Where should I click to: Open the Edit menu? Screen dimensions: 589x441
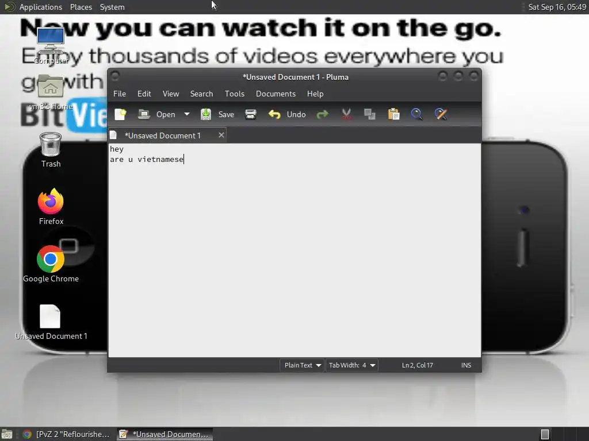click(144, 94)
